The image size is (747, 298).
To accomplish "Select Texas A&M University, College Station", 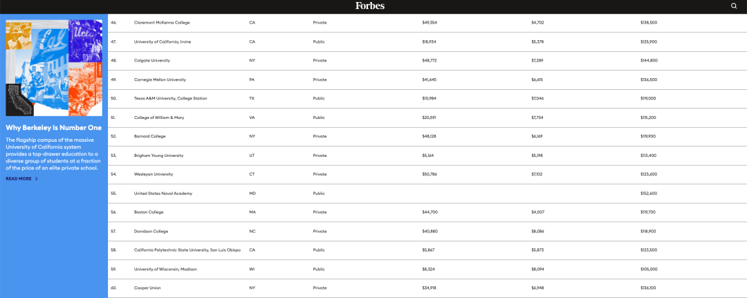I will tap(169, 99).
